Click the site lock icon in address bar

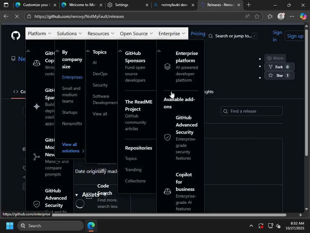pos(29,16)
